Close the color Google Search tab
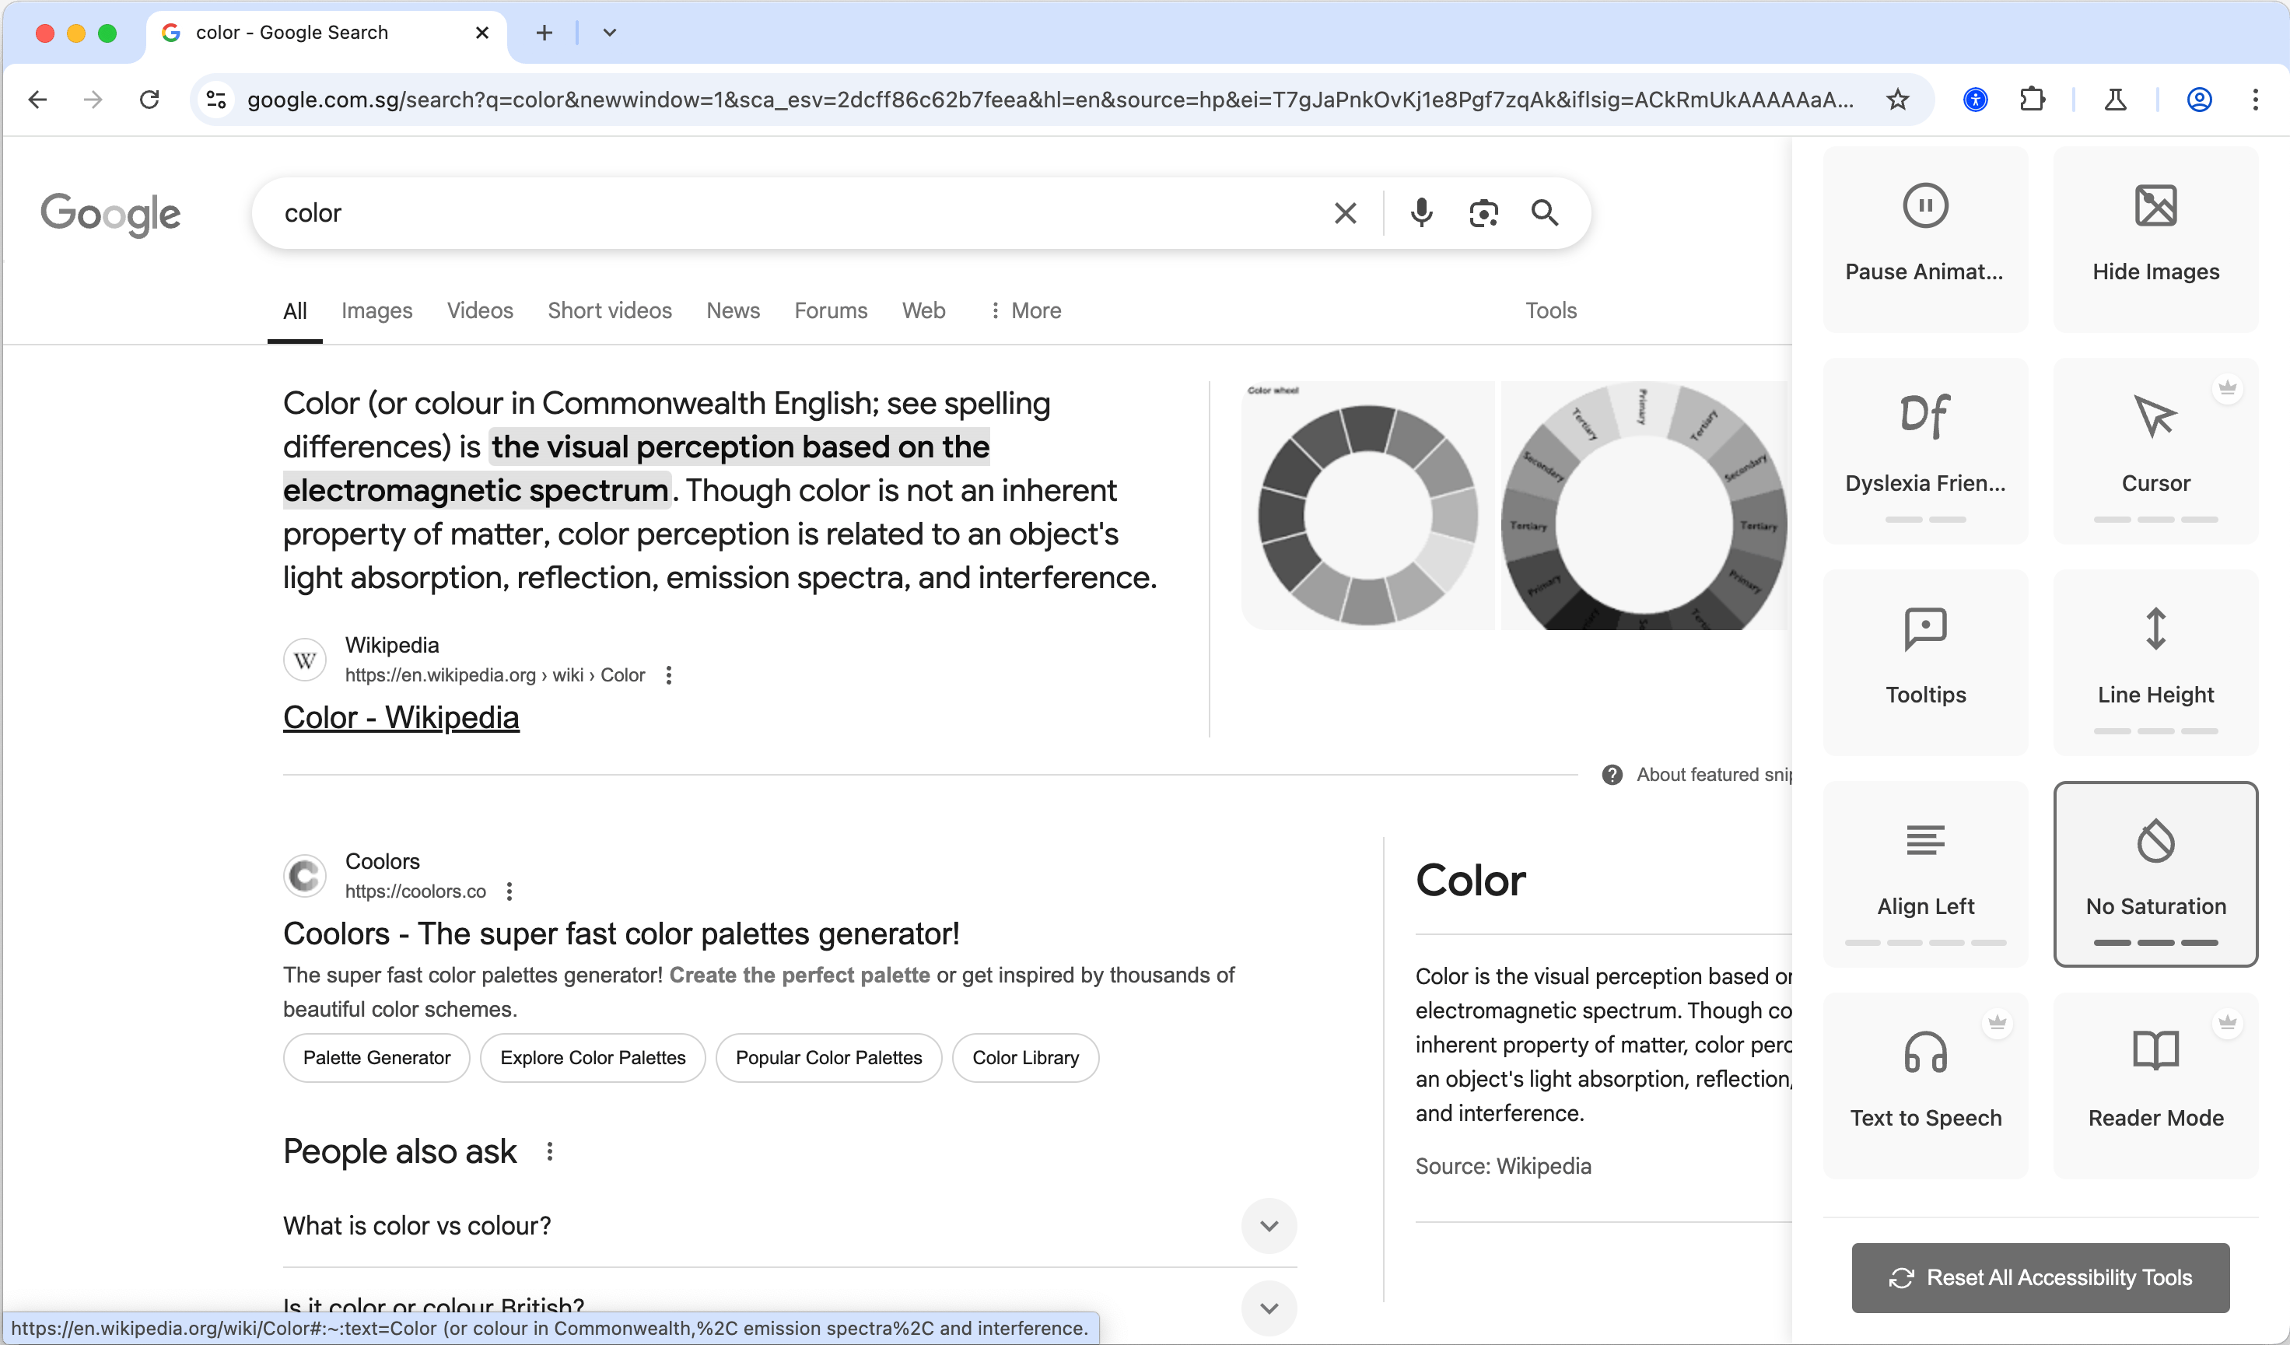 [x=482, y=33]
